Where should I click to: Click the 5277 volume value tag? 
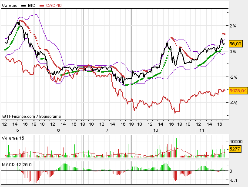pos(235,149)
